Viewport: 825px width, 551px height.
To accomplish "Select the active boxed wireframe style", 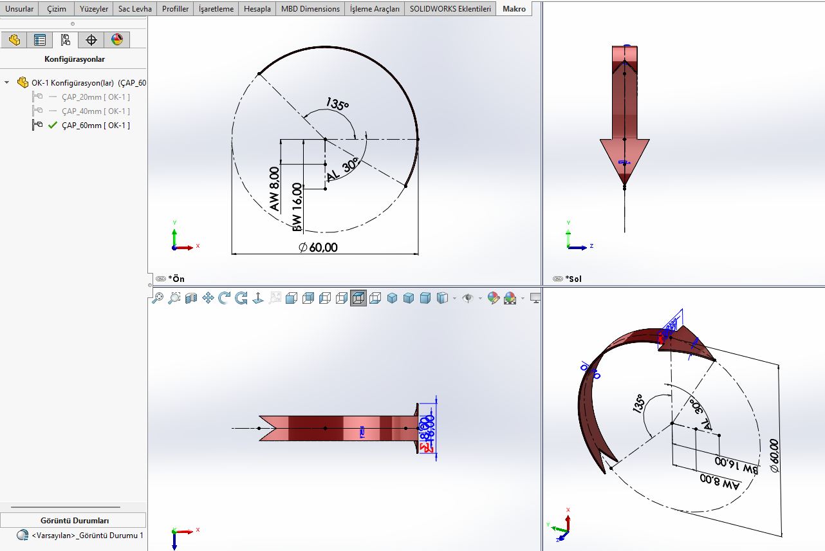I will point(358,298).
